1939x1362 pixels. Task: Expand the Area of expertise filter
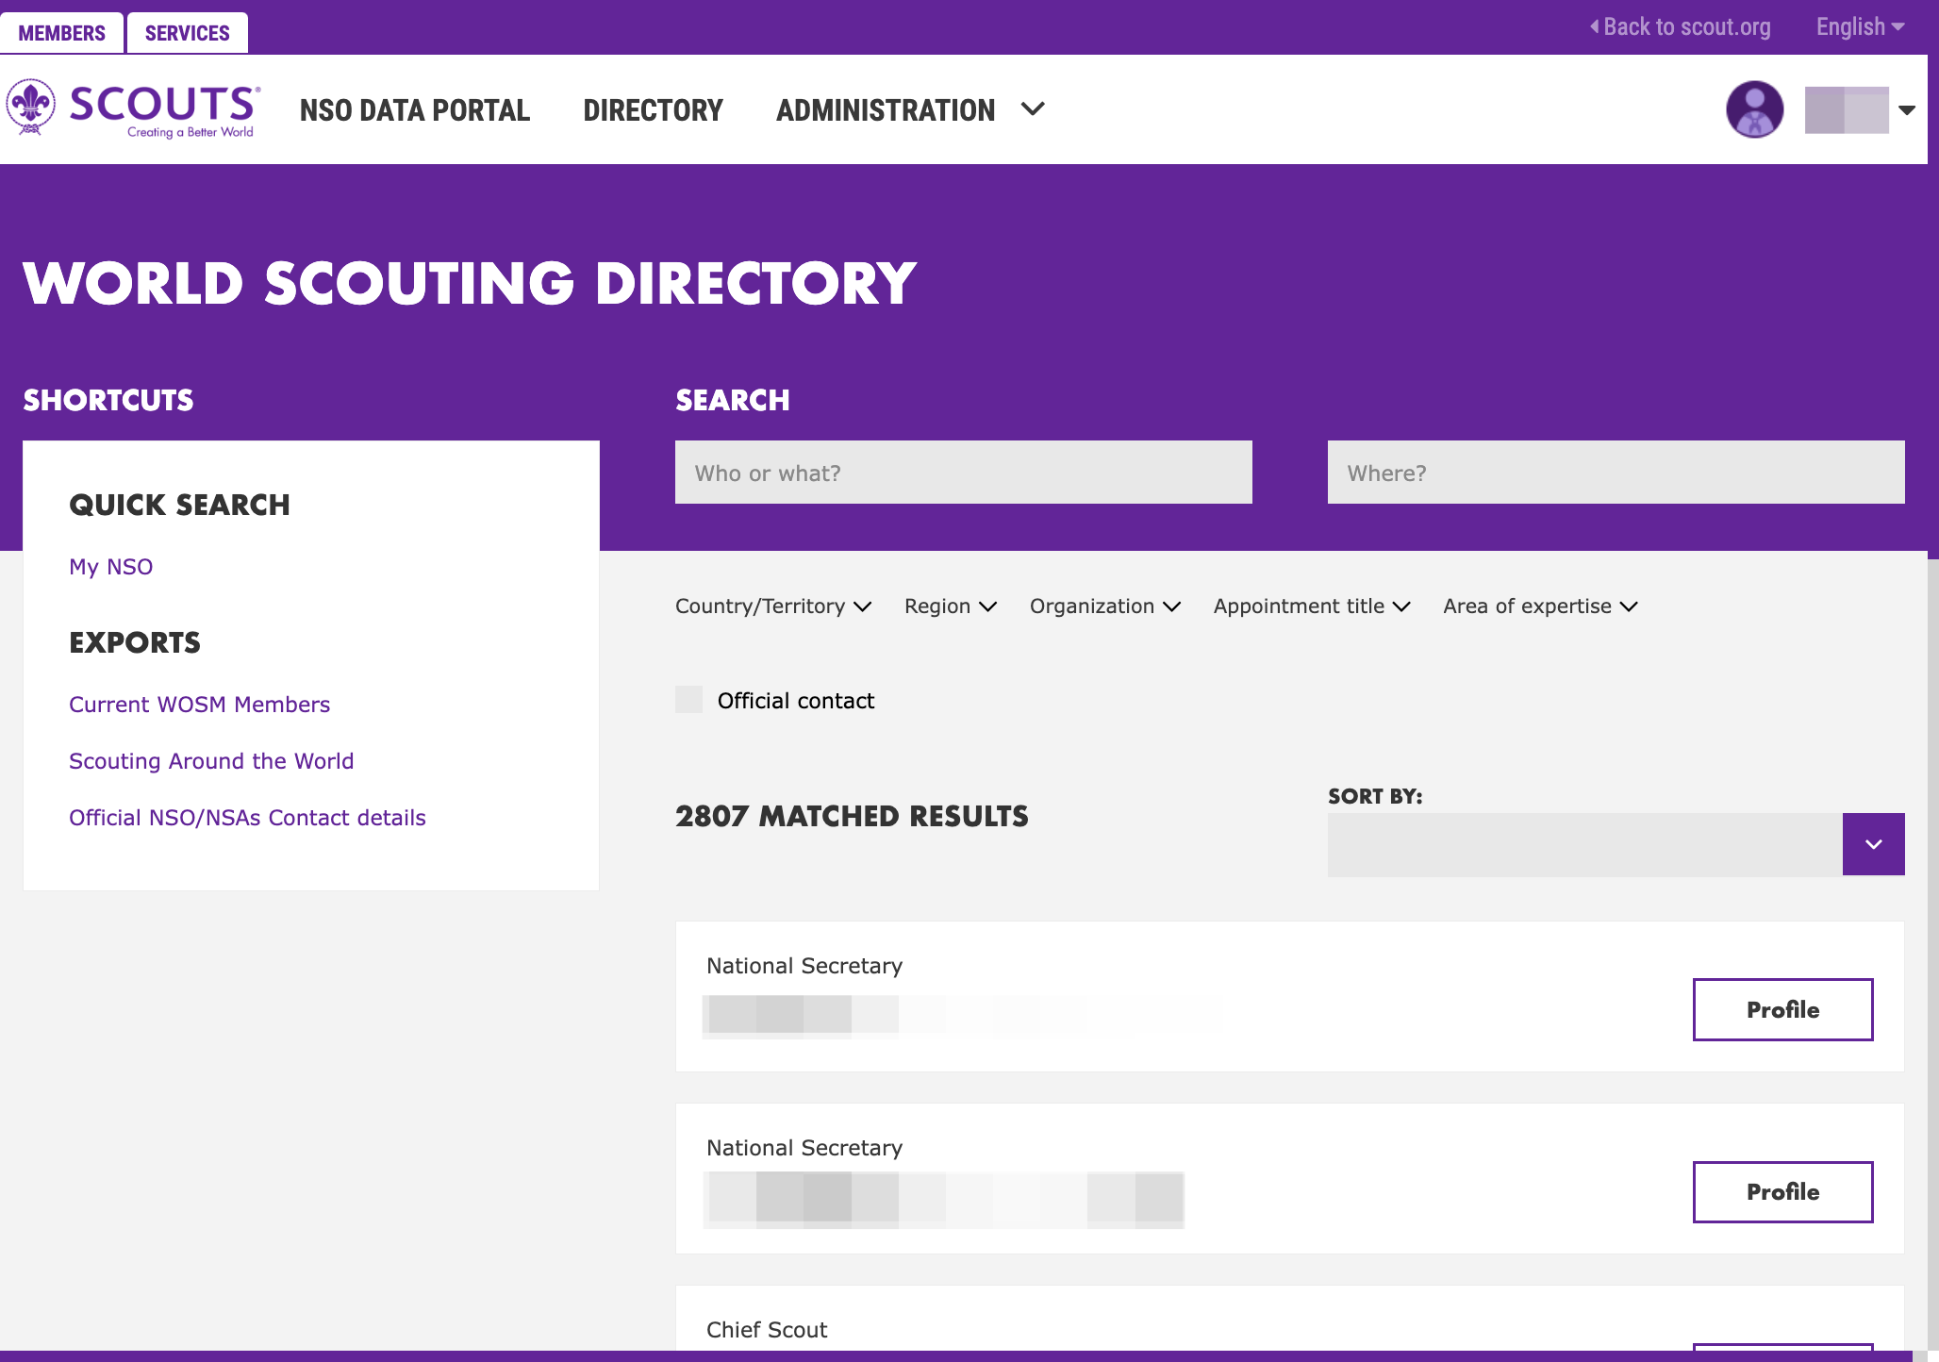point(1540,606)
